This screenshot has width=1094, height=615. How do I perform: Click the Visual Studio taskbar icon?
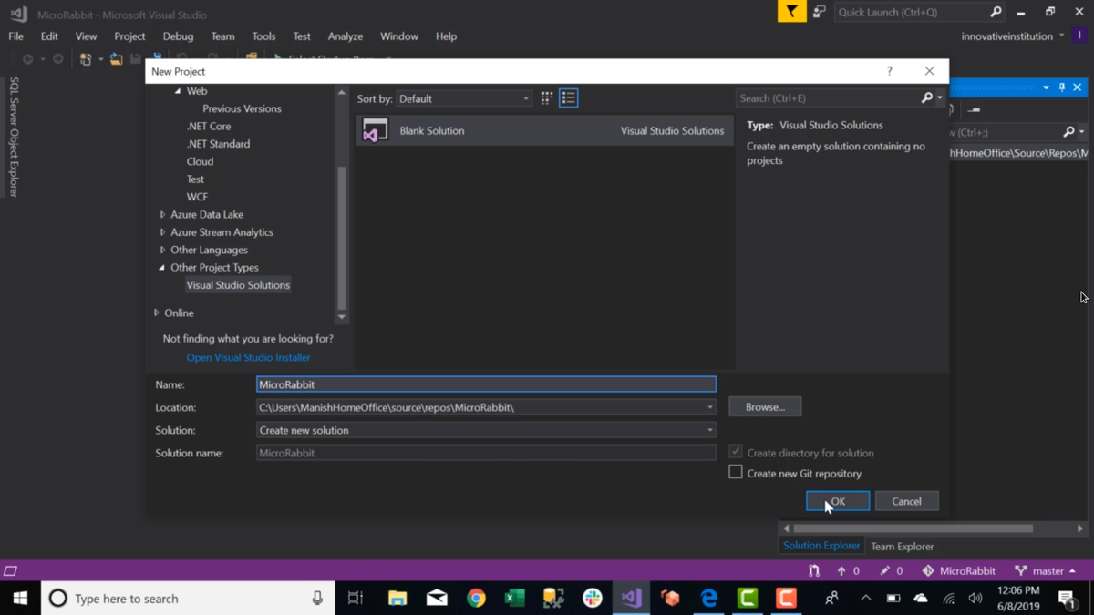click(631, 599)
